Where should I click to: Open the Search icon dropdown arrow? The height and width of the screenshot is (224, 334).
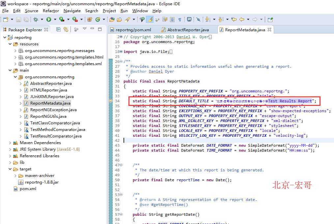click(134, 19)
